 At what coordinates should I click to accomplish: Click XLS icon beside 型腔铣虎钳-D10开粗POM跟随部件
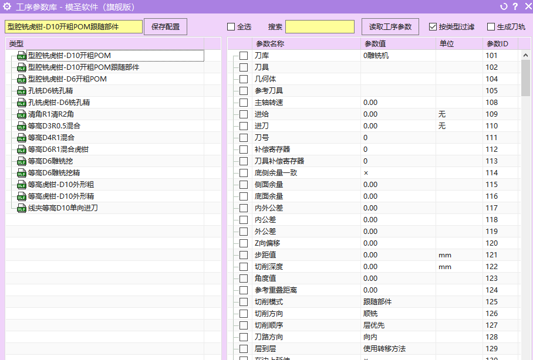click(x=21, y=67)
